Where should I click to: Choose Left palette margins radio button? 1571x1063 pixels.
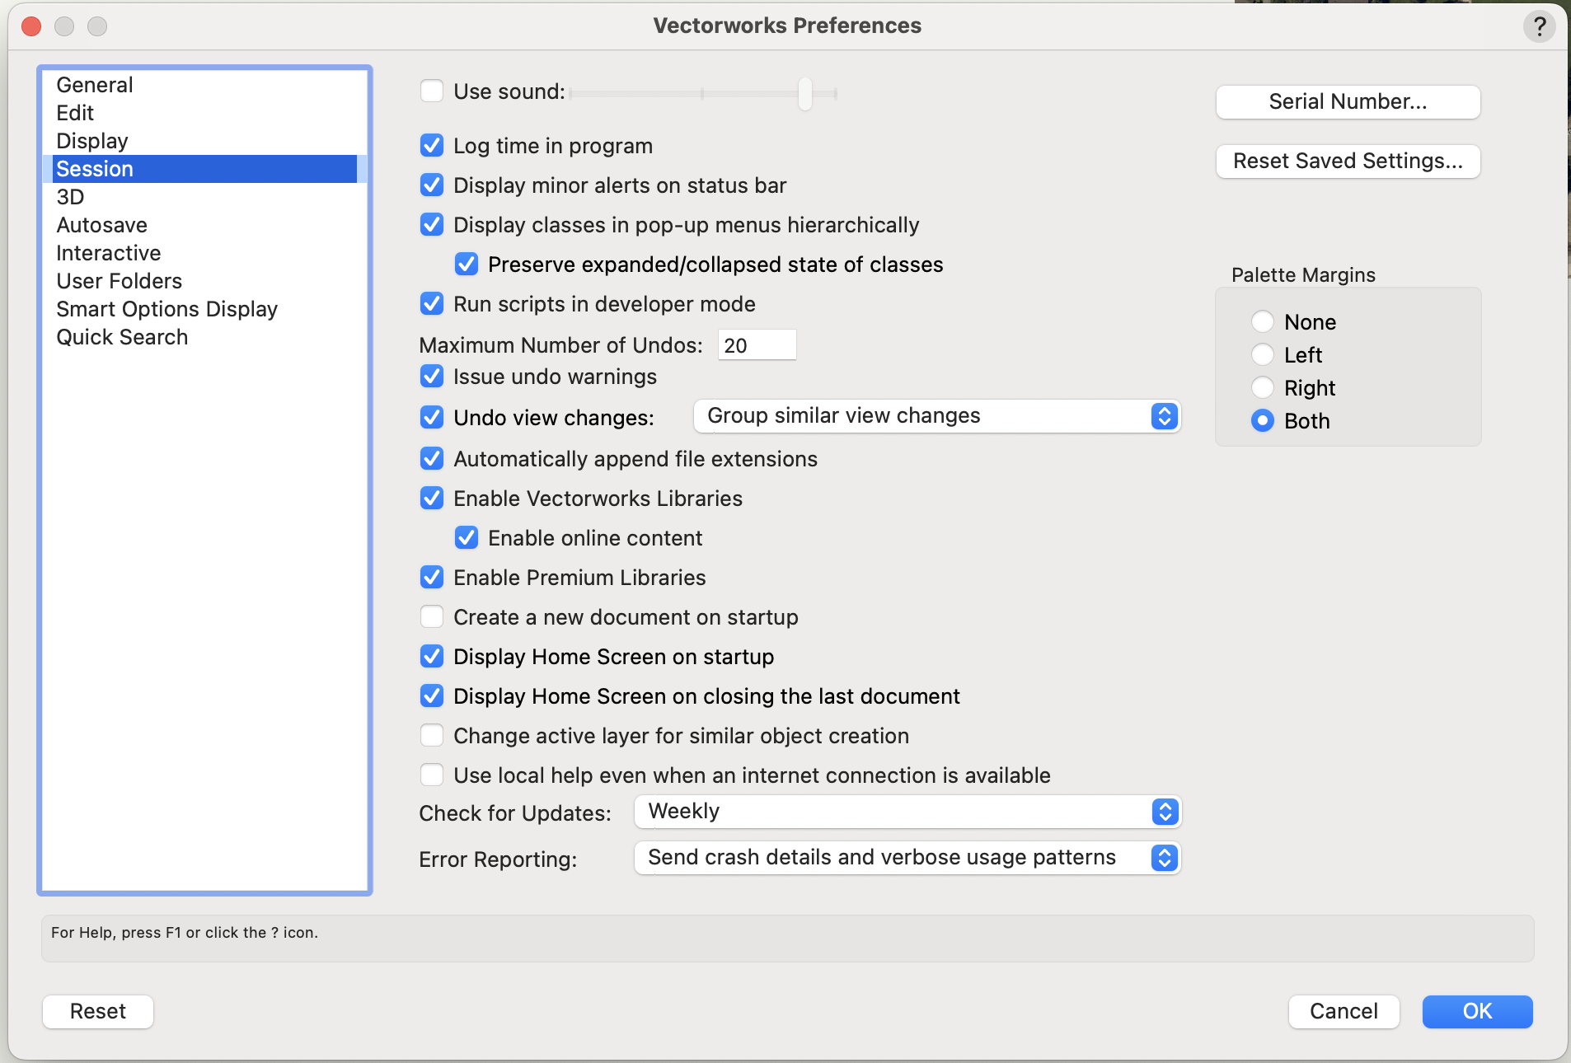pyautogui.click(x=1263, y=354)
